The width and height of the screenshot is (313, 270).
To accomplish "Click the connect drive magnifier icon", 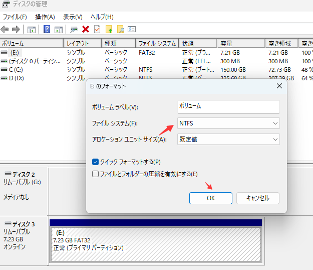I will tap(74, 30).
